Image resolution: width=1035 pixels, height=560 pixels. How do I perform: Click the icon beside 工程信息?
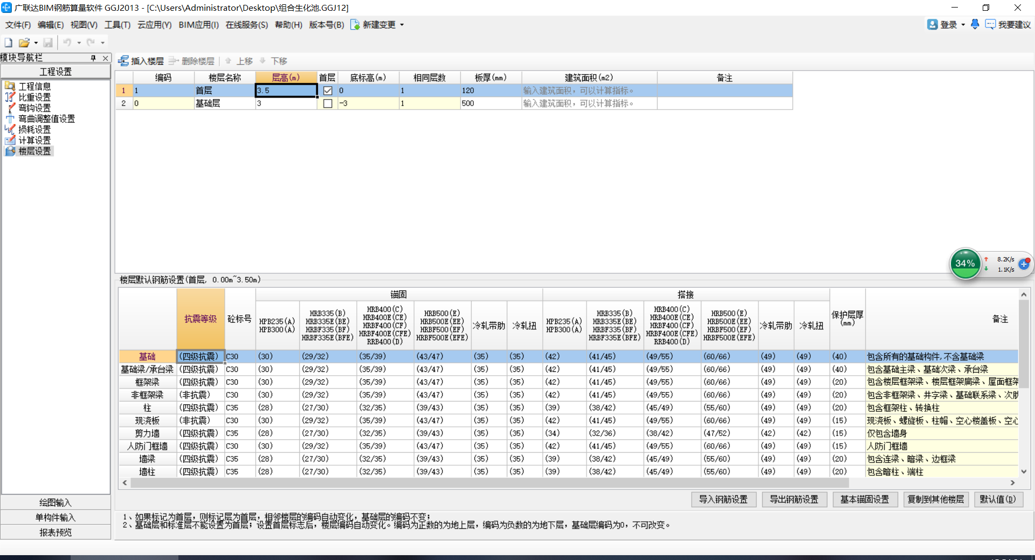tap(10, 86)
